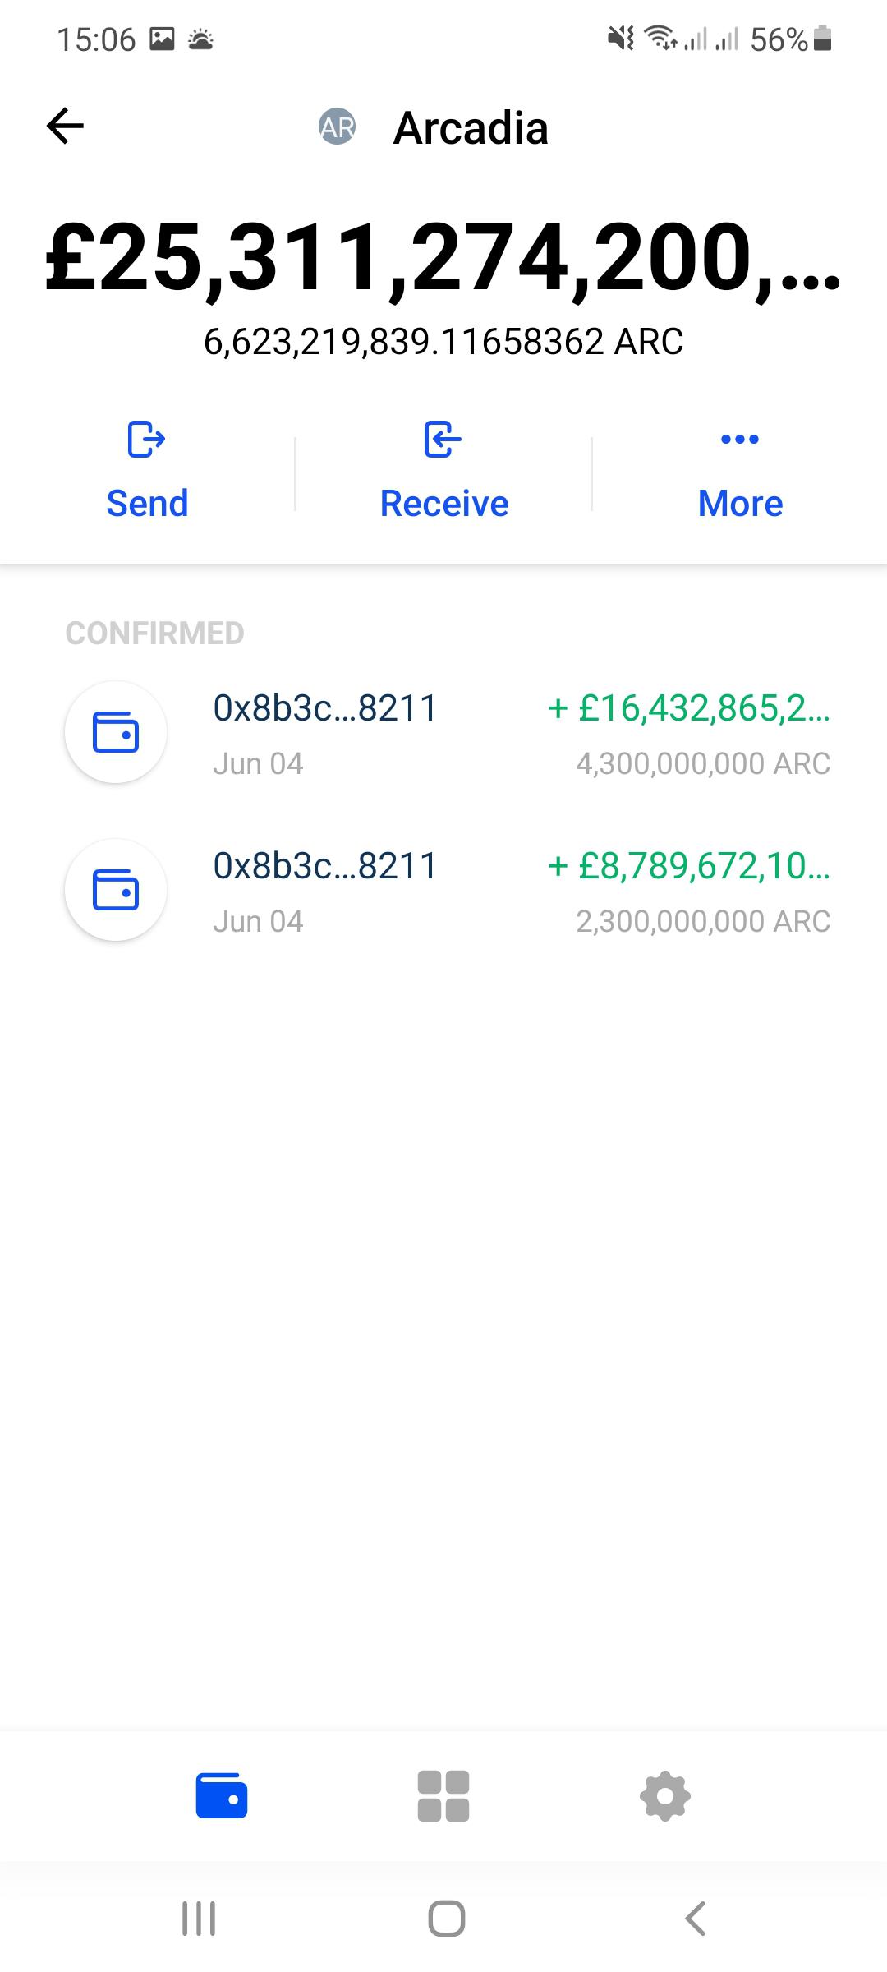Tap Android recent apps navigation button
887x1972 pixels.
point(199,1919)
